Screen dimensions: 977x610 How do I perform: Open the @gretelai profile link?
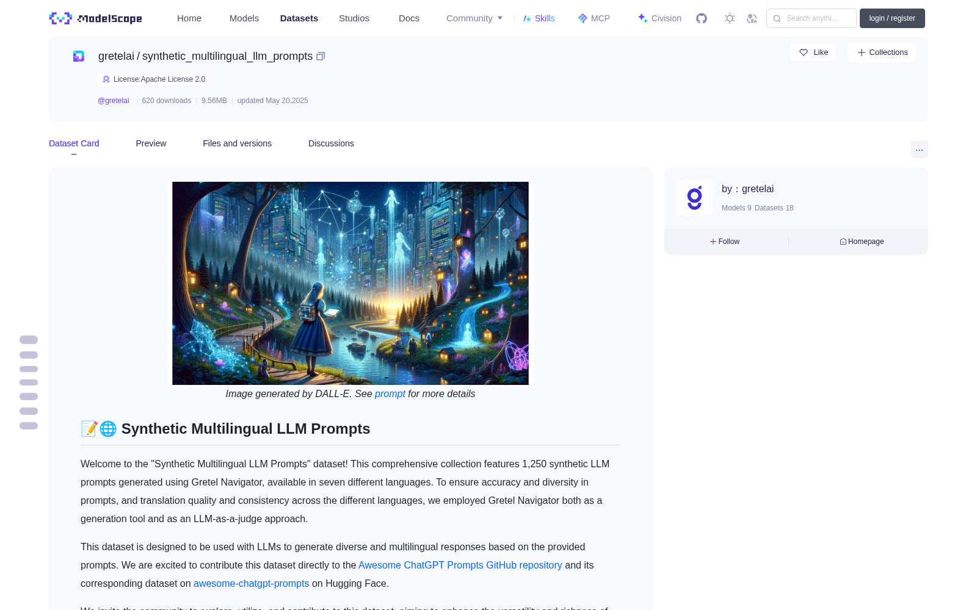coord(114,101)
